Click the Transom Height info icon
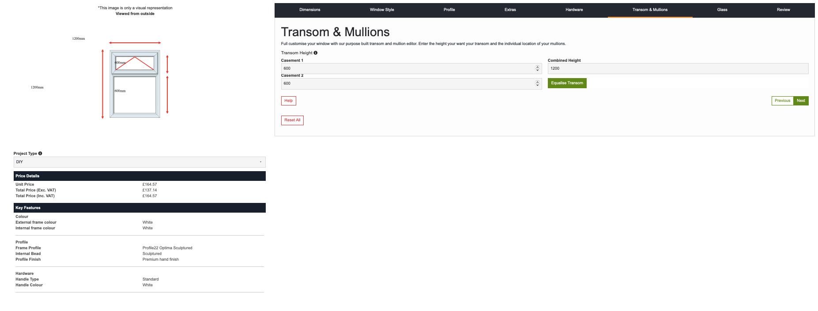This screenshot has height=311, width=818. coord(315,53)
